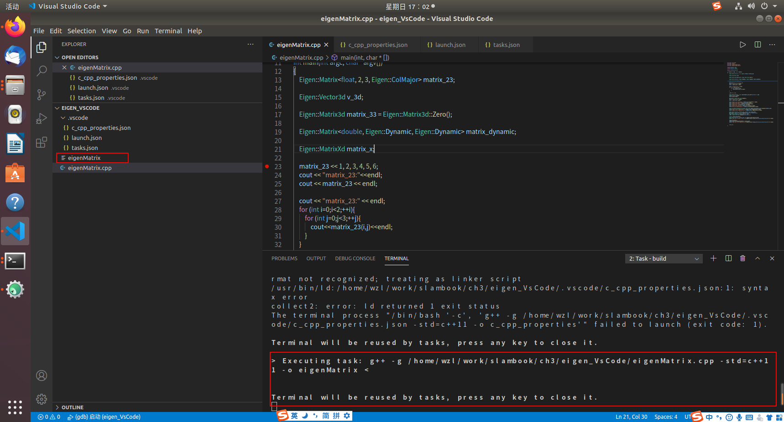
Task: Switch to c_cpp_properties.json editor tab
Action: click(x=378, y=45)
